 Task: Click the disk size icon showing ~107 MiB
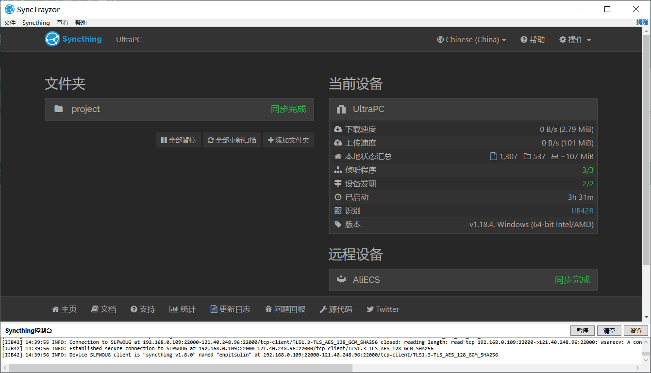tap(555, 157)
